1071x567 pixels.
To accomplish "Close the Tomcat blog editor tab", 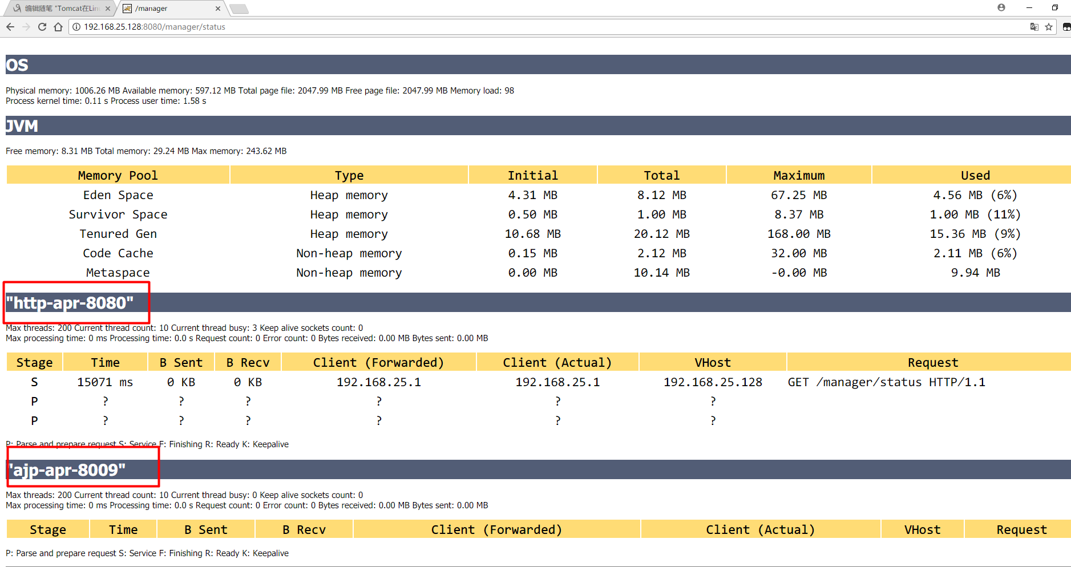I will tap(107, 9).
